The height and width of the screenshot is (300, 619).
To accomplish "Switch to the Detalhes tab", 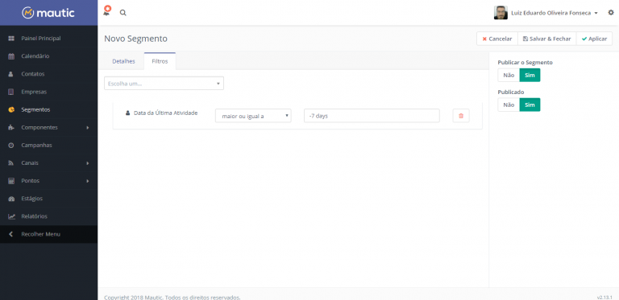I will [123, 61].
